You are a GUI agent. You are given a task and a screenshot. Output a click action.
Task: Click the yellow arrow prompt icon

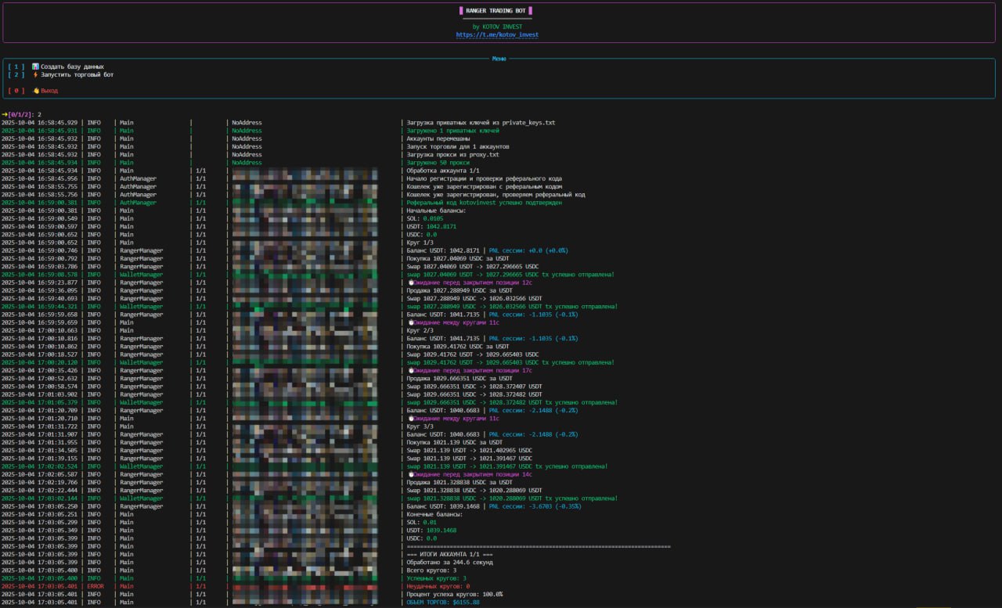[4, 115]
